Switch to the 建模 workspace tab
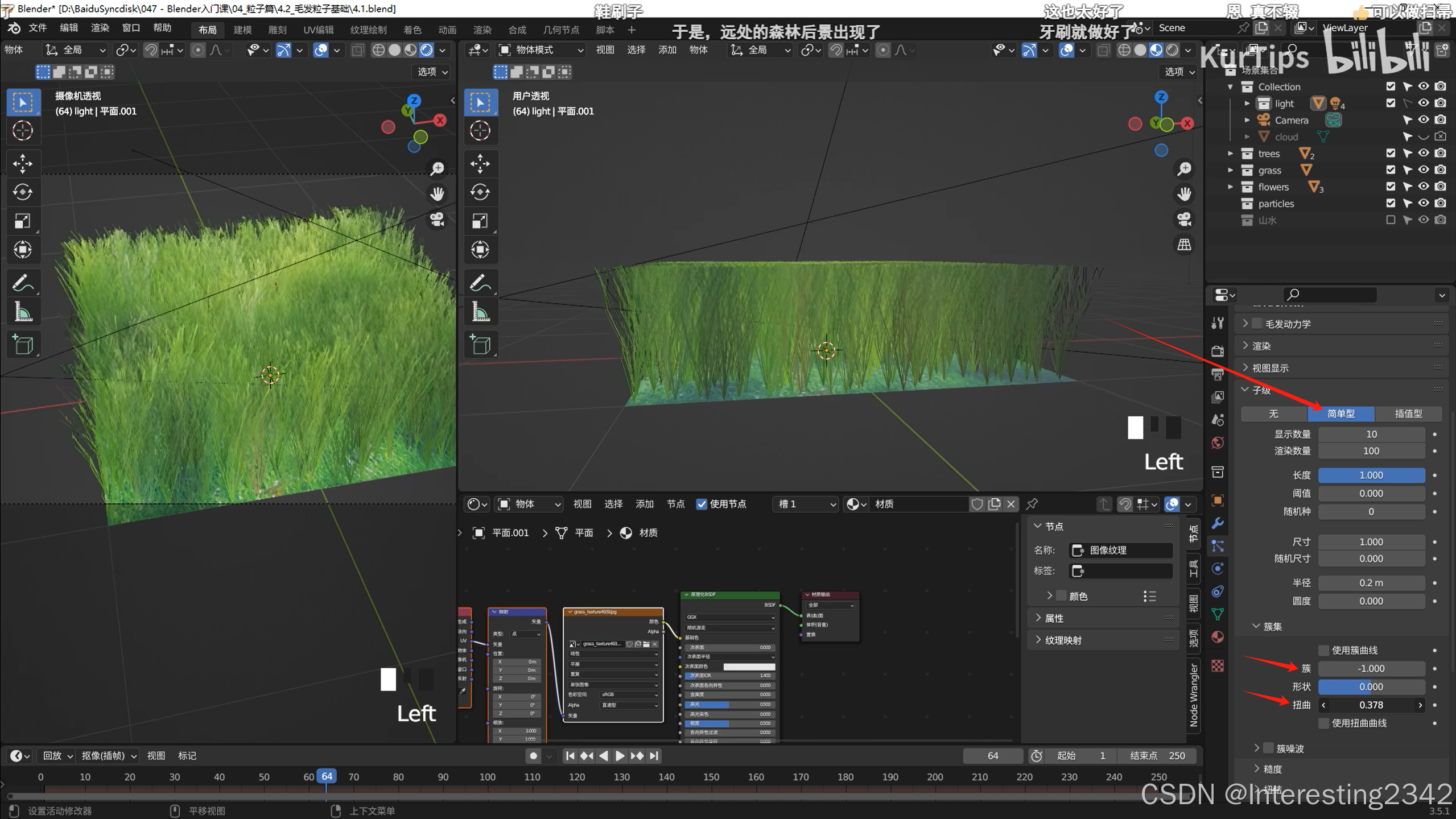1456x819 pixels. [242, 30]
